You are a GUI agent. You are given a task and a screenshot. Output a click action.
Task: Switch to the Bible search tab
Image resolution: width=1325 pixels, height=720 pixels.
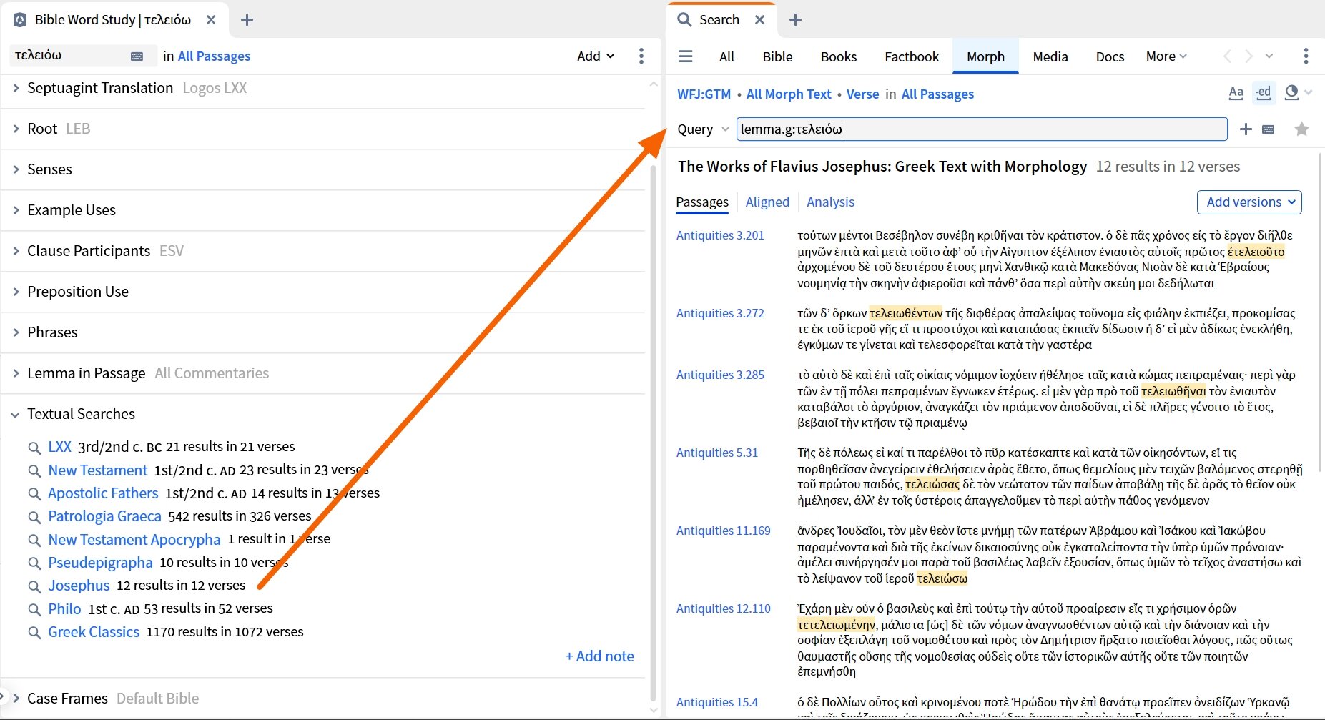tap(777, 56)
